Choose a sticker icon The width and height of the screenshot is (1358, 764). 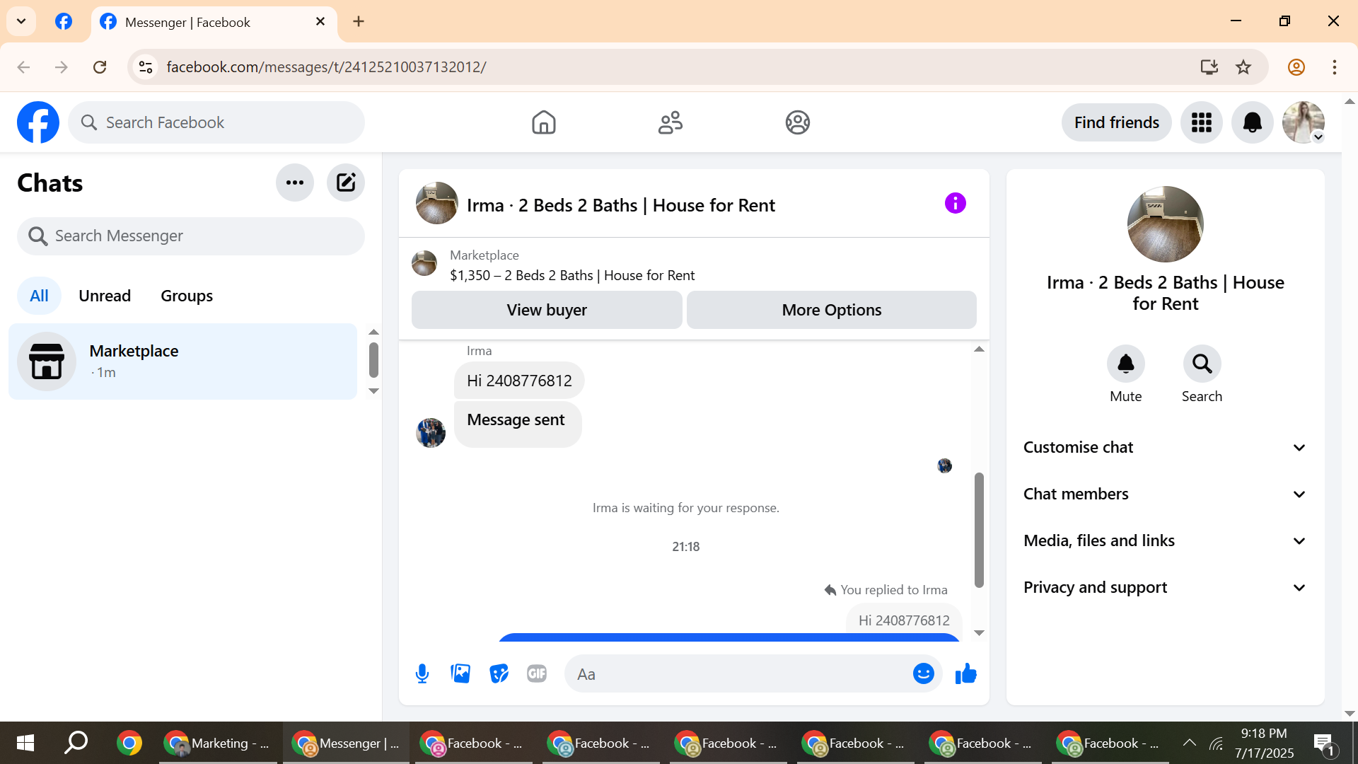pyautogui.click(x=499, y=674)
